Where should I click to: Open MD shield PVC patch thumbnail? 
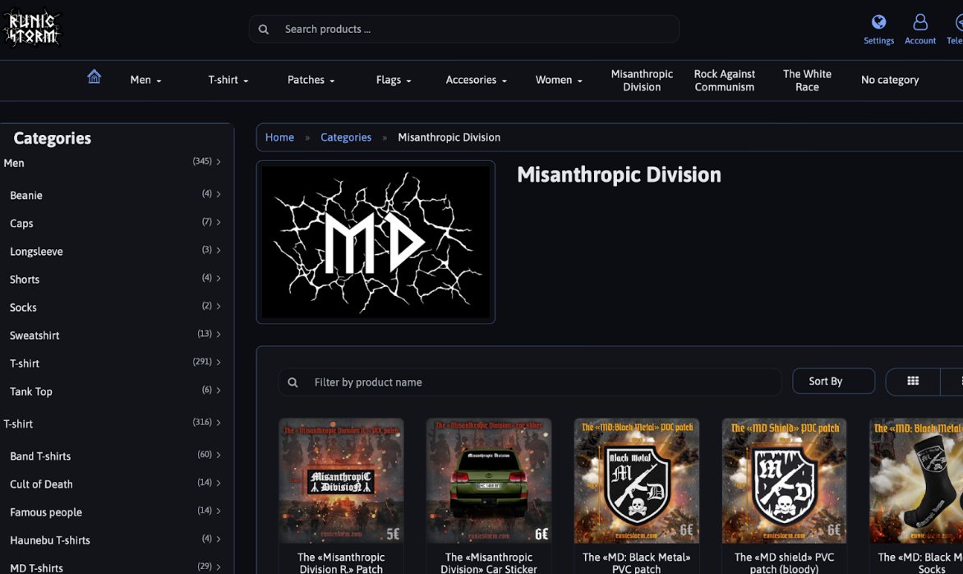tap(784, 480)
